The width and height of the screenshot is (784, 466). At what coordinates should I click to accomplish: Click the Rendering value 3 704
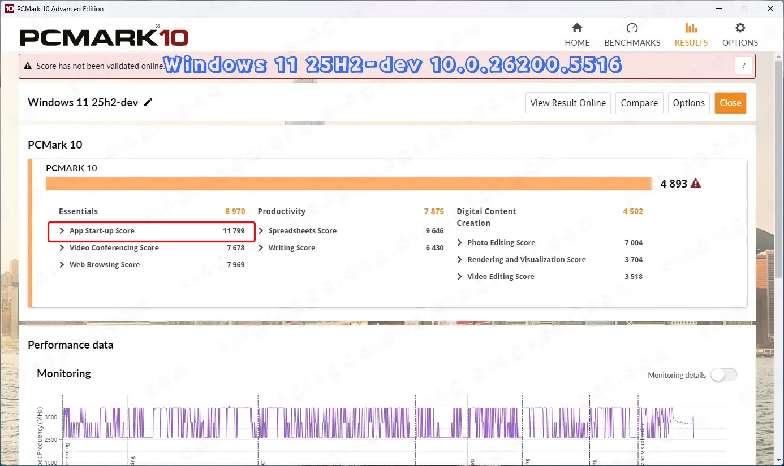pos(634,259)
